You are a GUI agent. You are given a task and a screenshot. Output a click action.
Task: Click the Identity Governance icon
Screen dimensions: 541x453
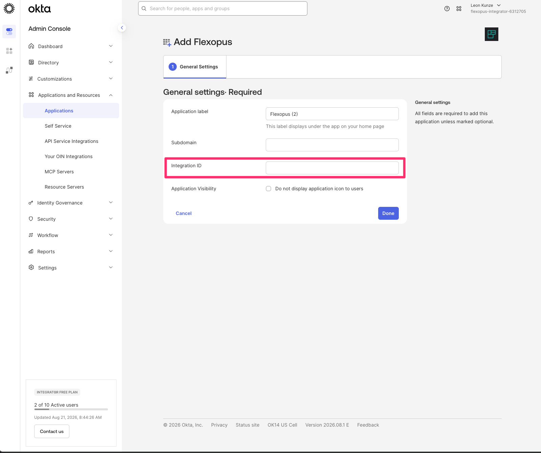click(31, 202)
